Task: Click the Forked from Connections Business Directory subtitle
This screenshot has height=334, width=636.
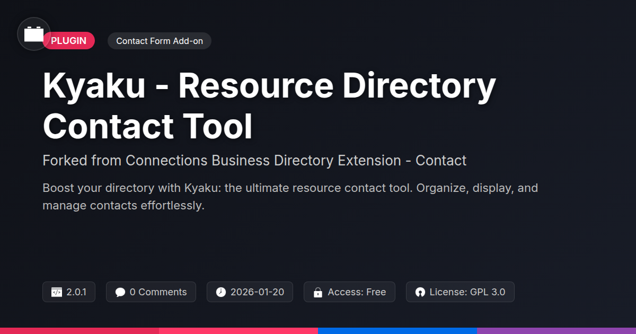Action: coord(254,161)
